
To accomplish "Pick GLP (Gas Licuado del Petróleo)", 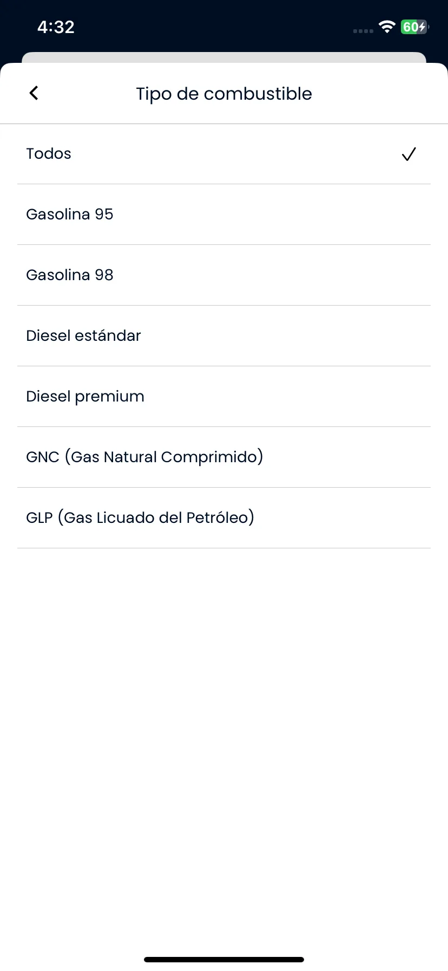I will [x=224, y=518].
